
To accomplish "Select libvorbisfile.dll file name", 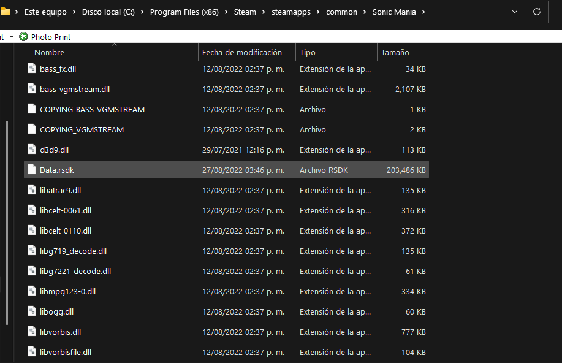I will pyautogui.click(x=66, y=352).
